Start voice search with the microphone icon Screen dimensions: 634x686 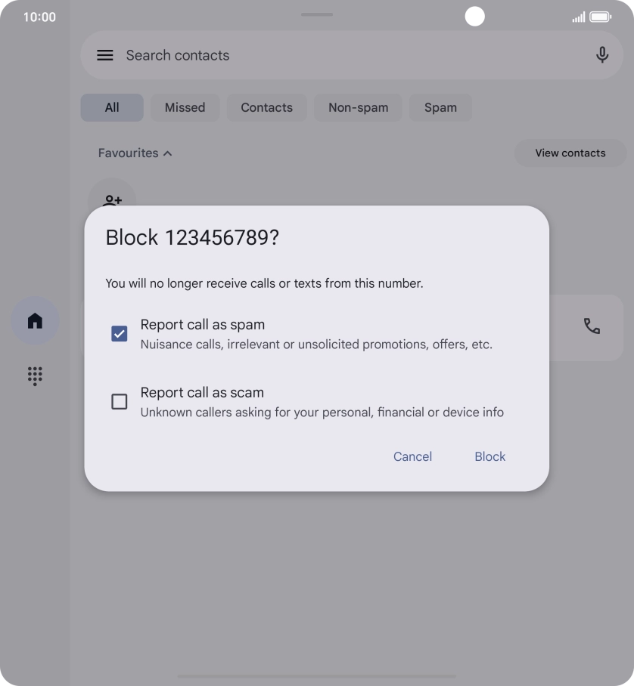[601, 54]
